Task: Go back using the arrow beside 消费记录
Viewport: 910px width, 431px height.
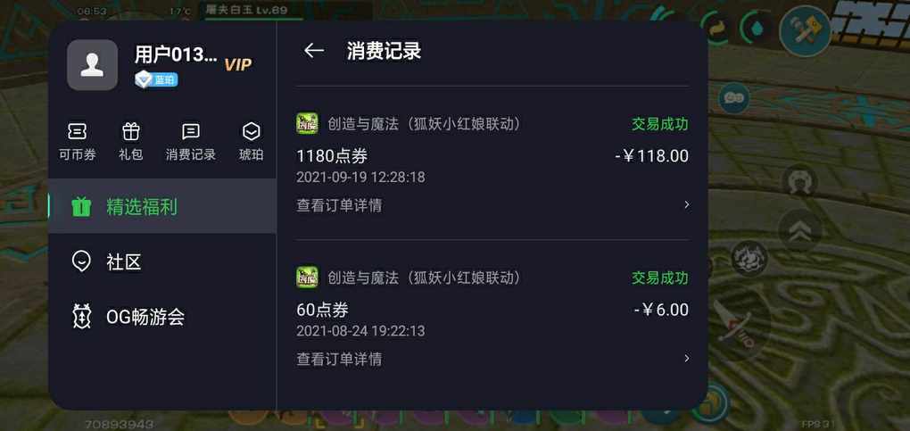Action: click(313, 51)
